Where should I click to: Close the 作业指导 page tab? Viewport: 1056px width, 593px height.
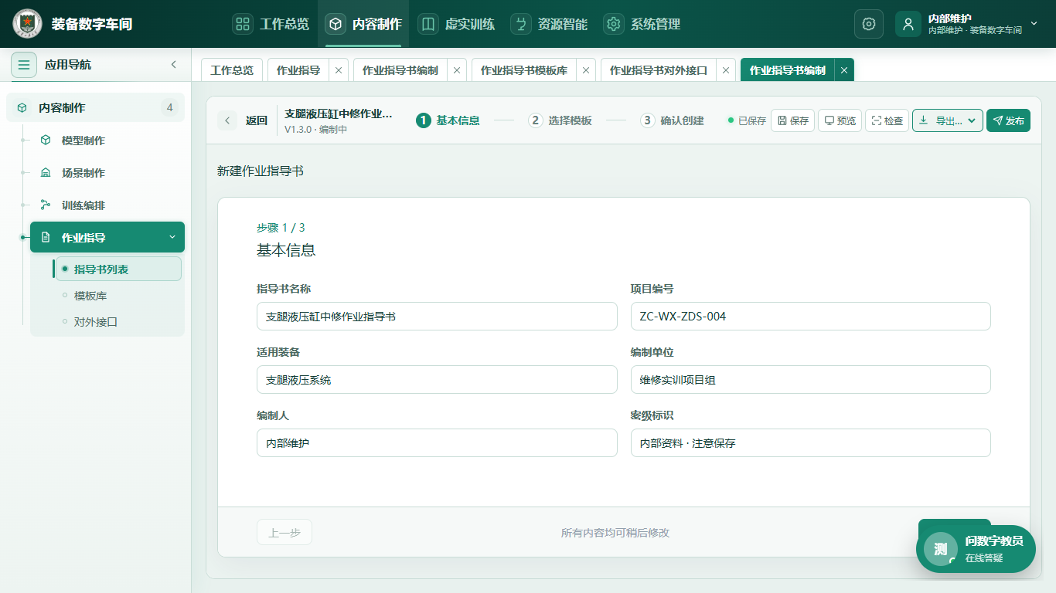339,70
